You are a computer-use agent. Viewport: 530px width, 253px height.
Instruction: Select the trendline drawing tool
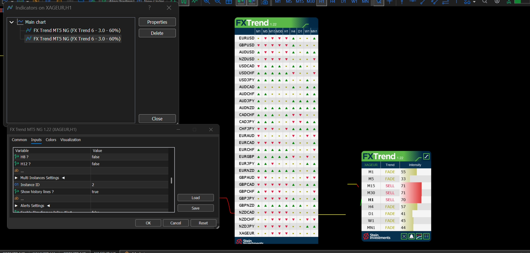pos(423,2)
